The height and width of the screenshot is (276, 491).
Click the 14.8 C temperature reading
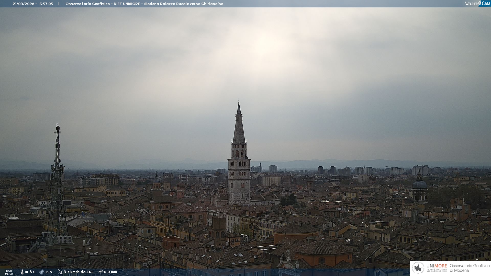pyautogui.click(x=30, y=272)
